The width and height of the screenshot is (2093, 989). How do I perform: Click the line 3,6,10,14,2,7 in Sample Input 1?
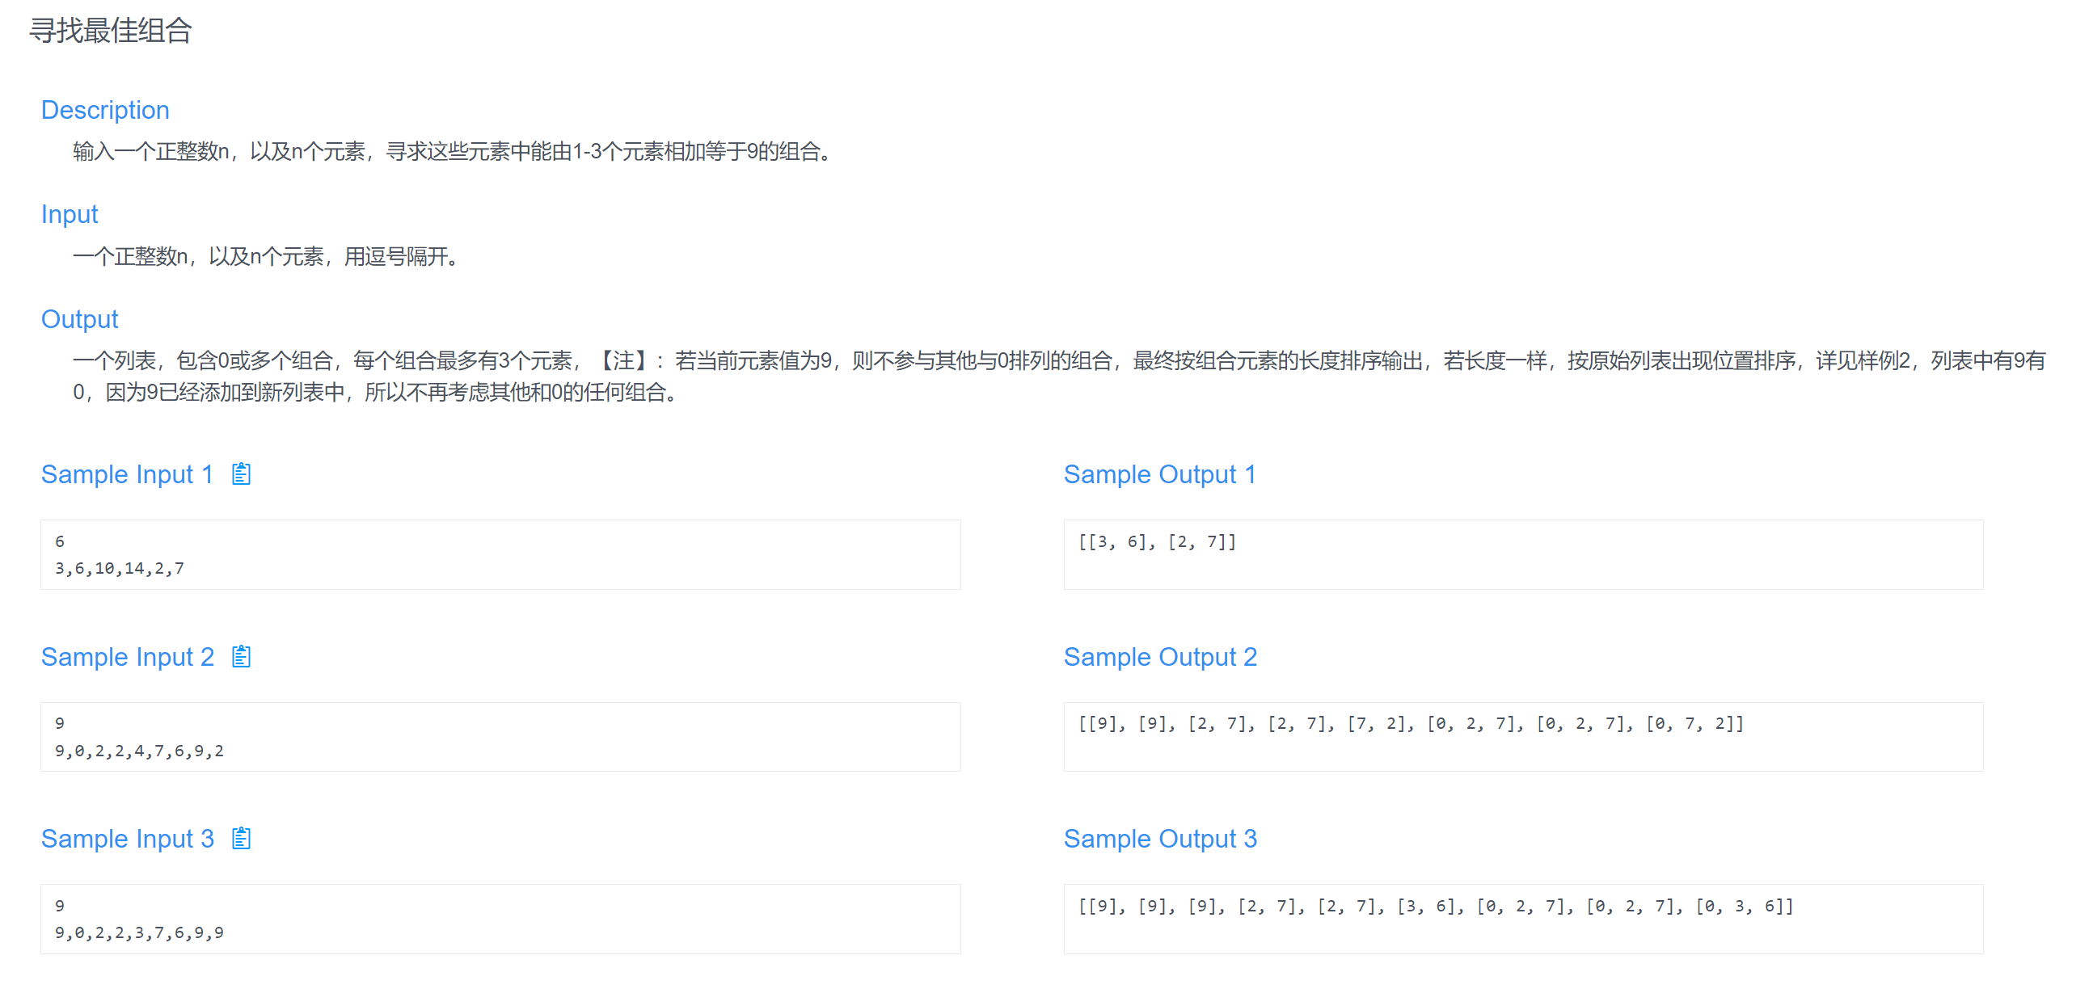120,568
